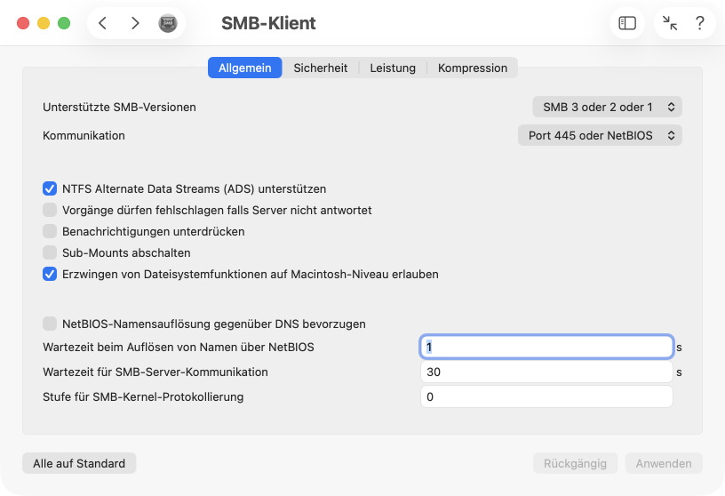725x496 pixels.
Task: Click the SMB-Kernel-Protokollierung field showing 0
Action: coord(546,397)
